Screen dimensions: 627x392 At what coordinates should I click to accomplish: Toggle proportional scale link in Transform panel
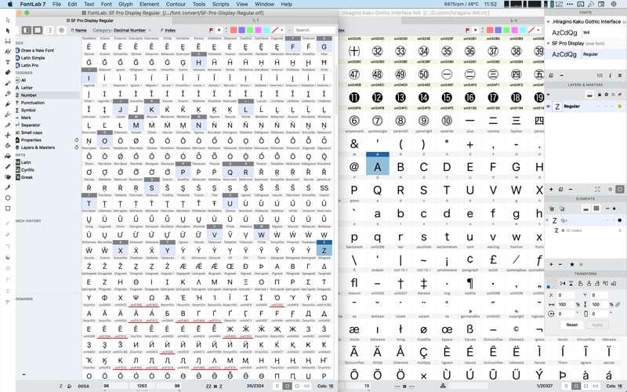coord(618,304)
